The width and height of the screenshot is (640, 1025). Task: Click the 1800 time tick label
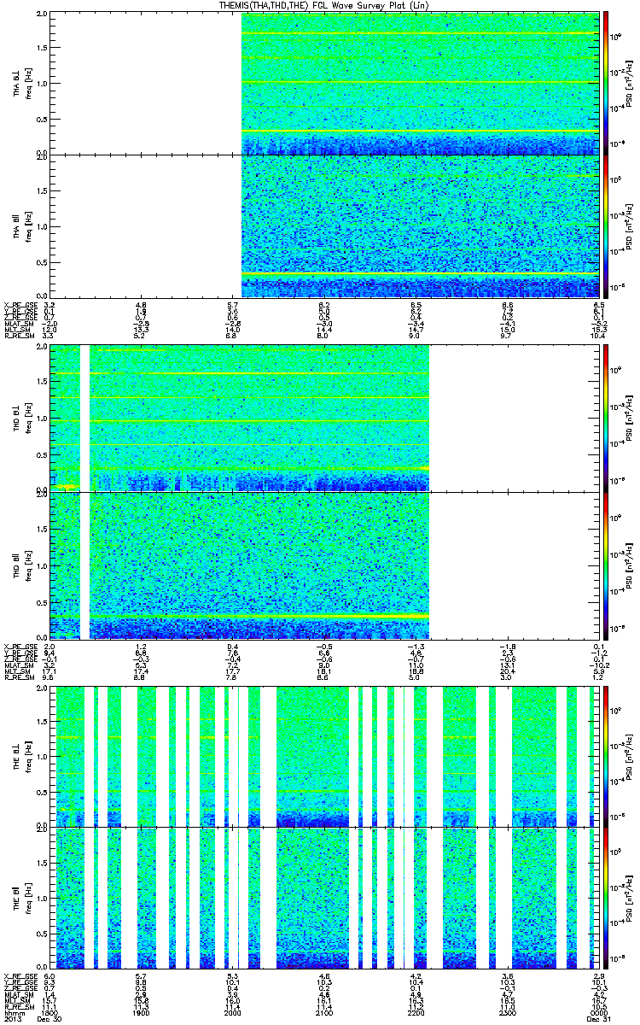click(x=49, y=1011)
